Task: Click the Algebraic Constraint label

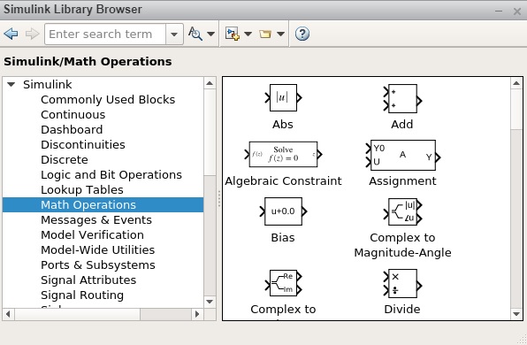Action: tap(283, 181)
